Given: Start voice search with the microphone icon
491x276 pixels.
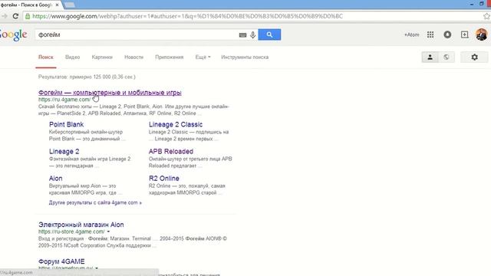Looking at the screenshot, I should pyautogui.click(x=252, y=34).
